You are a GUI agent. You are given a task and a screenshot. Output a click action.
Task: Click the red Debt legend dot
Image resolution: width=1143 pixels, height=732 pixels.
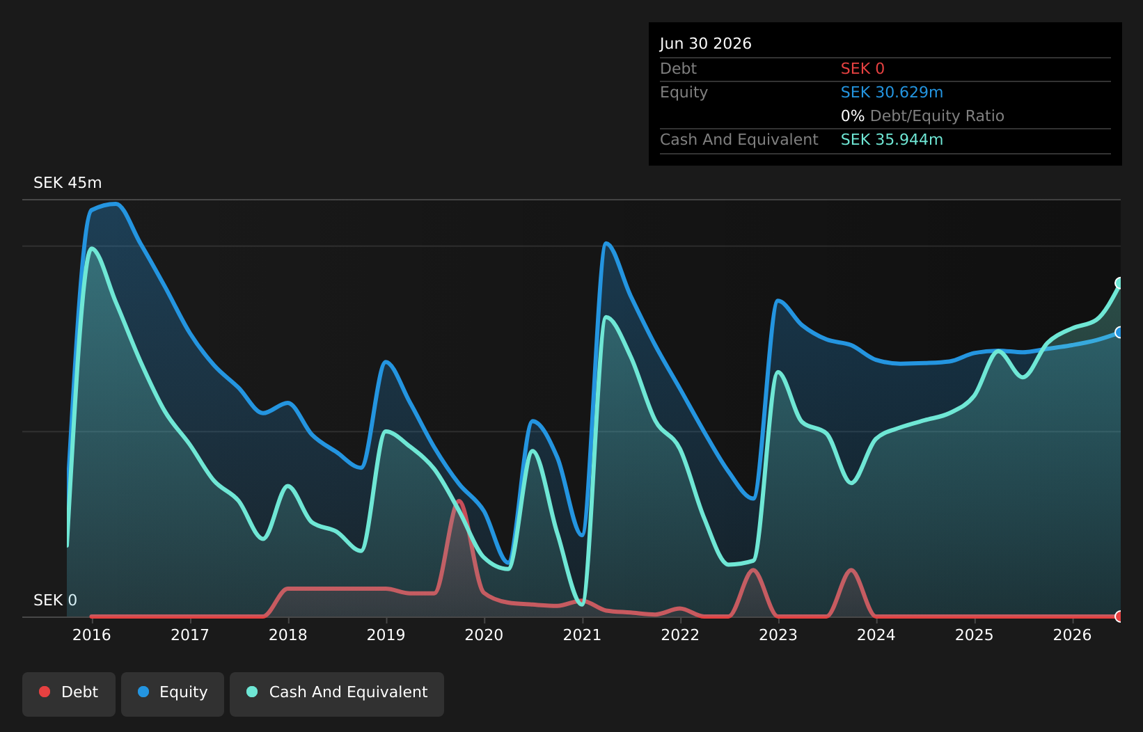[x=45, y=692]
